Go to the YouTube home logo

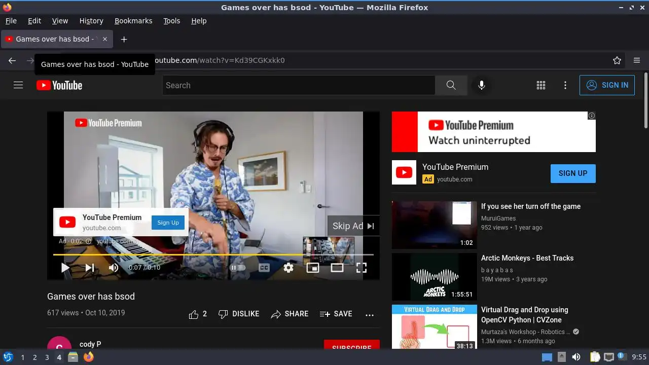tap(59, 85)
